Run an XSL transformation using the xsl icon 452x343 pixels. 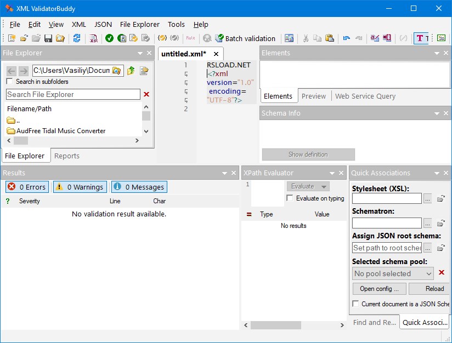94,38
